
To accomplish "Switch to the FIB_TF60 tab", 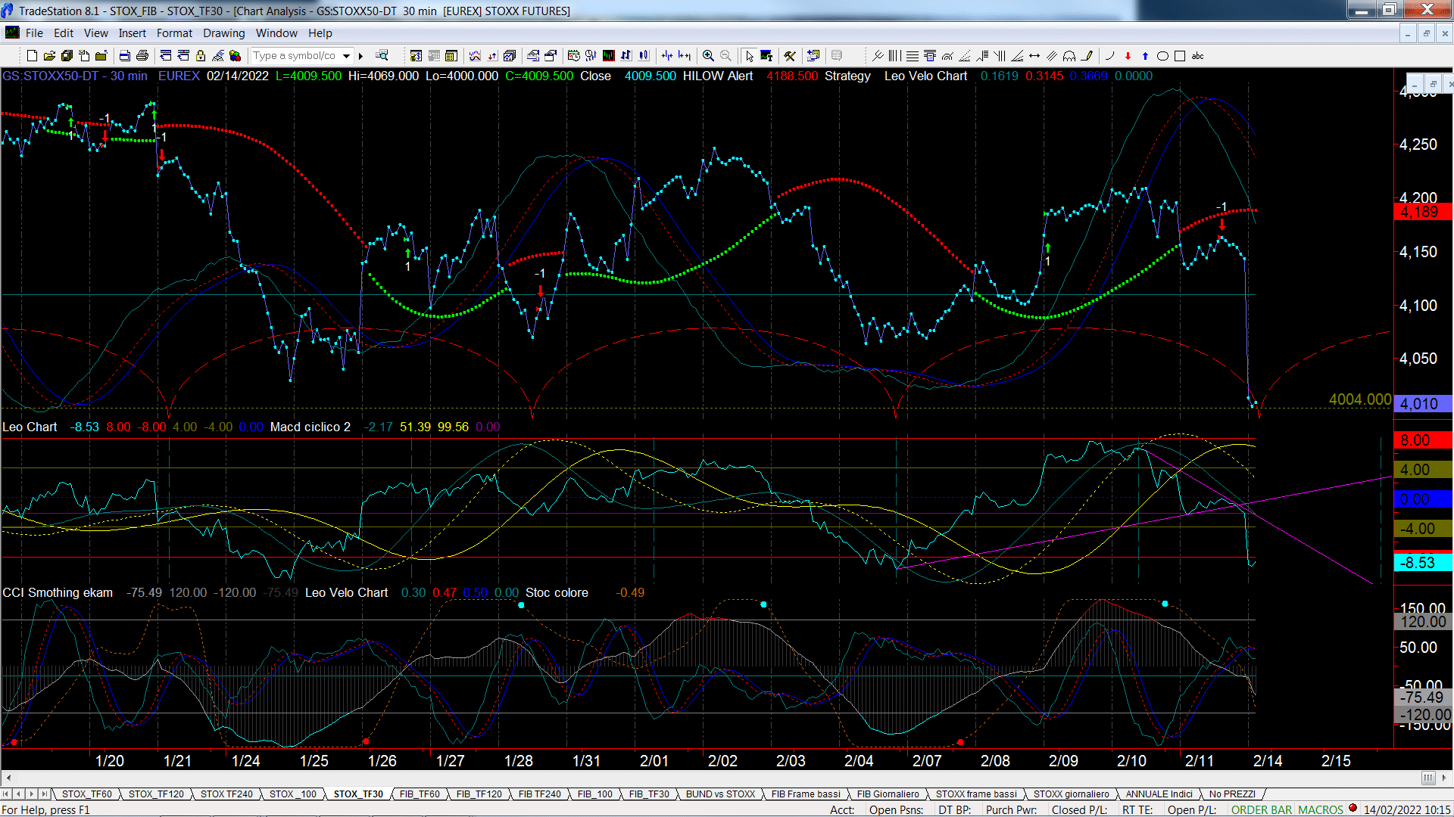I will point(420,794).
